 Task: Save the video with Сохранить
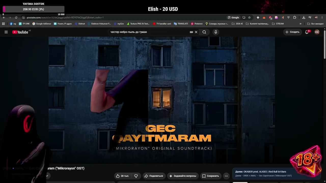coord(211,176)
